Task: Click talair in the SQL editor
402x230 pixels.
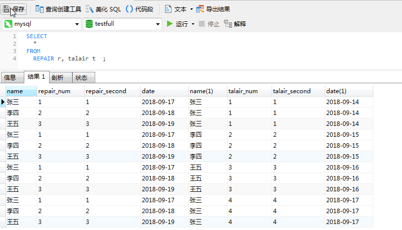Action: coord(78,58)
